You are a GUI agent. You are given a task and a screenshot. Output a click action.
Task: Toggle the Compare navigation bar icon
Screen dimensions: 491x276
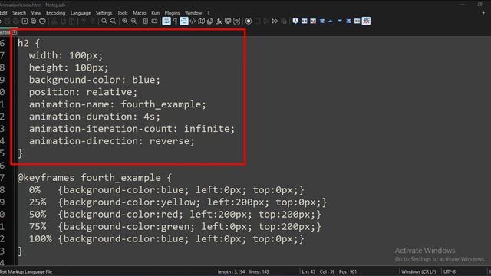click(x=366, y=21)
